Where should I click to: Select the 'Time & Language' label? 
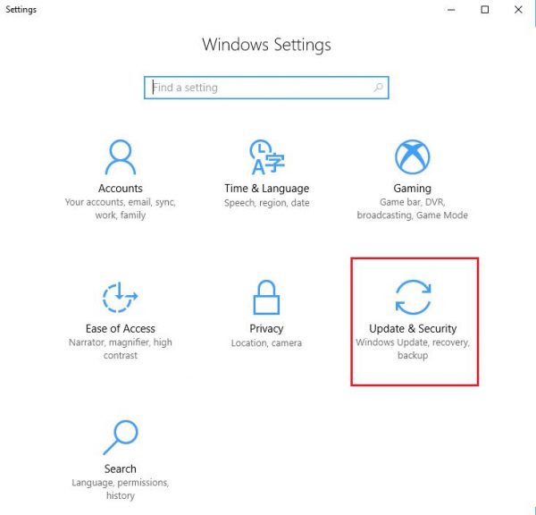tap(266, 189)
